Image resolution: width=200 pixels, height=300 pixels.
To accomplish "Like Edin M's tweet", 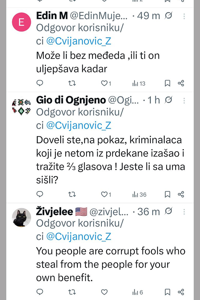I will 106,83.
